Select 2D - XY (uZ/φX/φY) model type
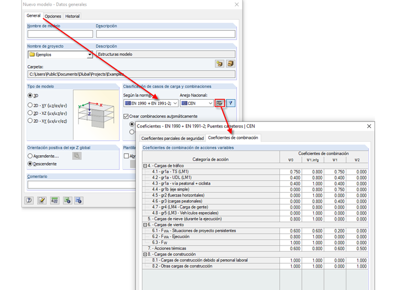397x290 pixels. 30,105
